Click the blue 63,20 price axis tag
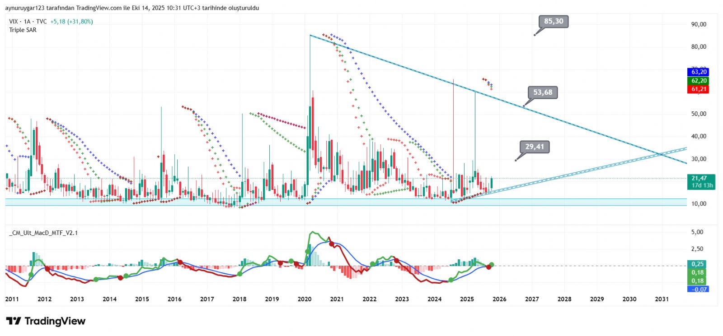723x336 pixels. (699, 72)
